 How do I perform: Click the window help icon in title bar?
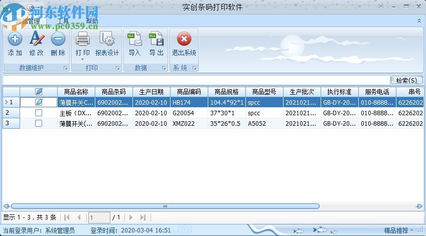381,6
